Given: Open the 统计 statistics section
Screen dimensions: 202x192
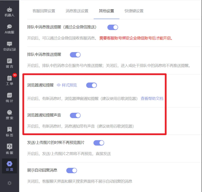Looking at the screenshot, I should tap(10, 98).
